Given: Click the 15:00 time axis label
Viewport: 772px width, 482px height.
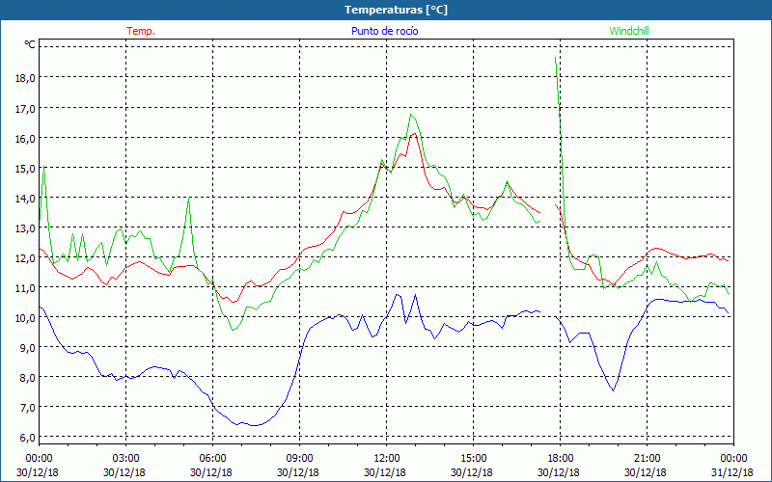Looking at the screenshot, I should pos(474,457).
